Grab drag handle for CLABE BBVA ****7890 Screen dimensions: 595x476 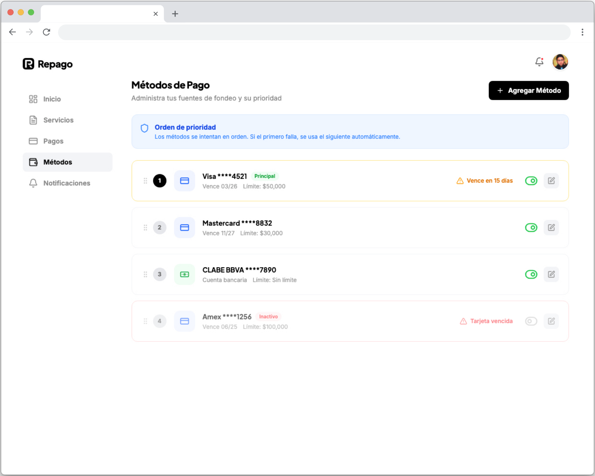pos(145,274)
